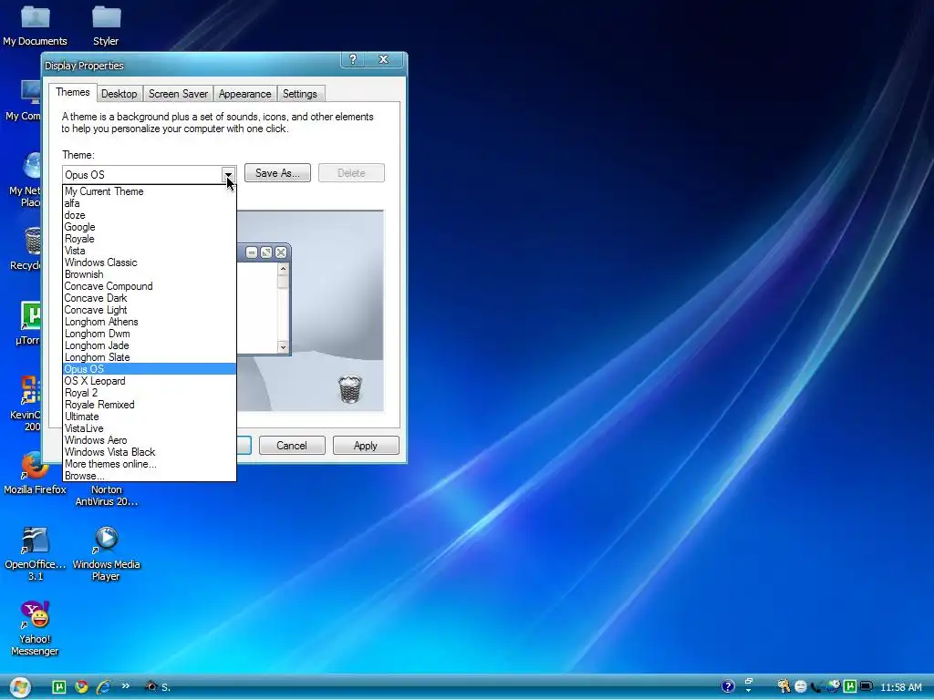Select Windows Classic theme
This screenshot has width=934, height=700.
coord(150,262)
